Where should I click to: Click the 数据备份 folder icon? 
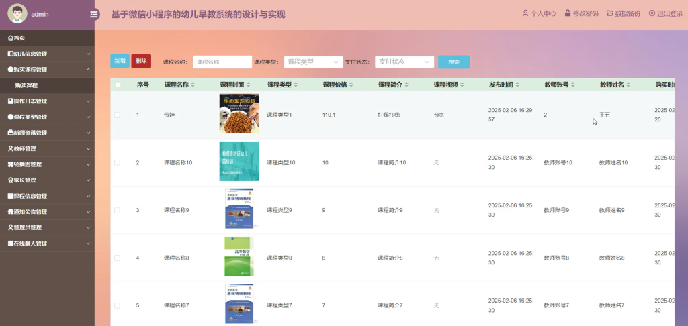pos(609,13)
